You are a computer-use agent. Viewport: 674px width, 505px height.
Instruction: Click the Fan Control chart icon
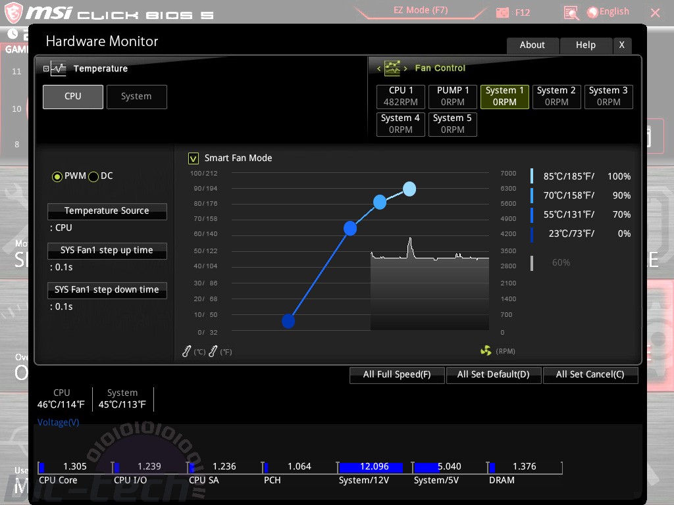coord(392,68)
